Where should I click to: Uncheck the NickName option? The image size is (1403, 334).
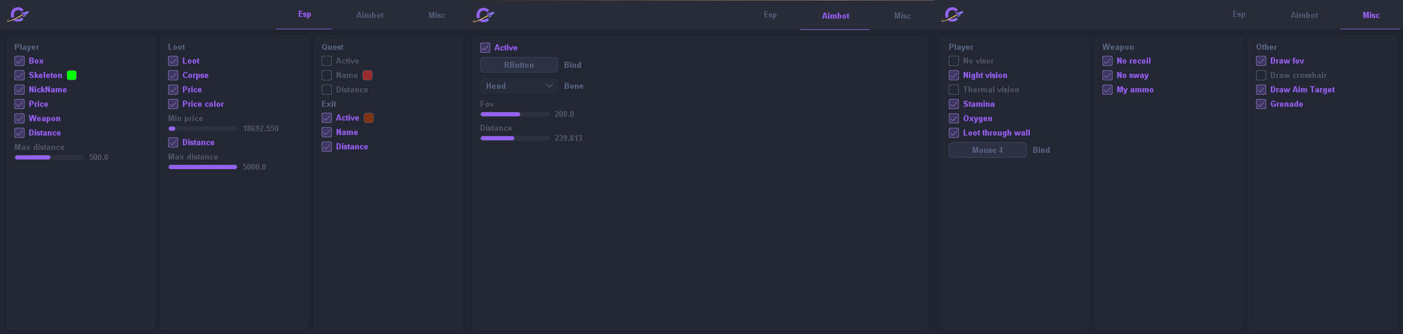tap(20, 89)
